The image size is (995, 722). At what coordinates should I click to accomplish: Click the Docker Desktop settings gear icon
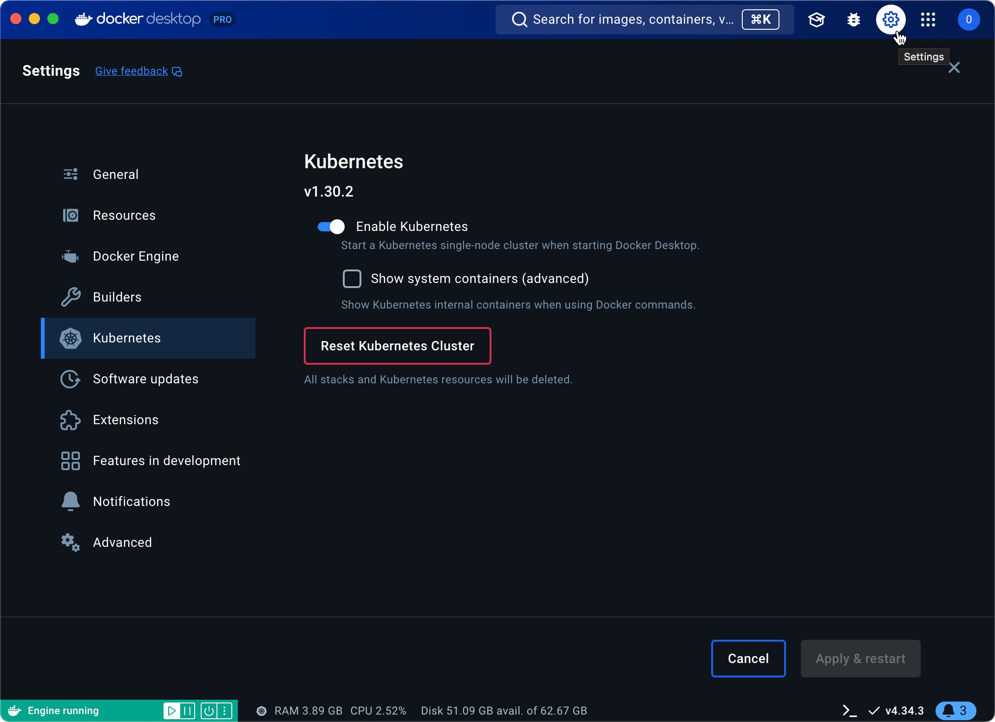[891, 20]
